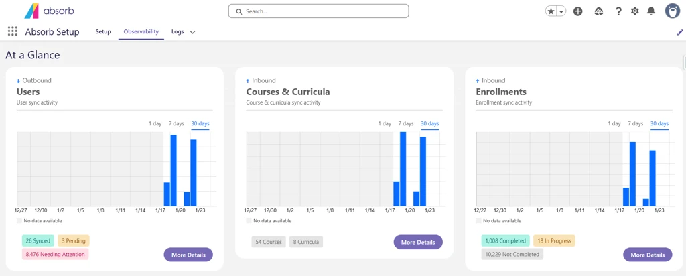This screenshot has width=686, height=276.
Task: Click the tallest bar in the Enrollments chart
Action: (632, 174)
